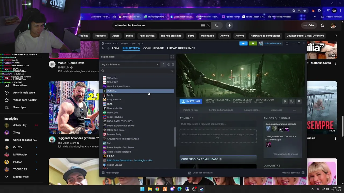Click Steam library list scrollbar
344x193 pixels.
[175, 137]
